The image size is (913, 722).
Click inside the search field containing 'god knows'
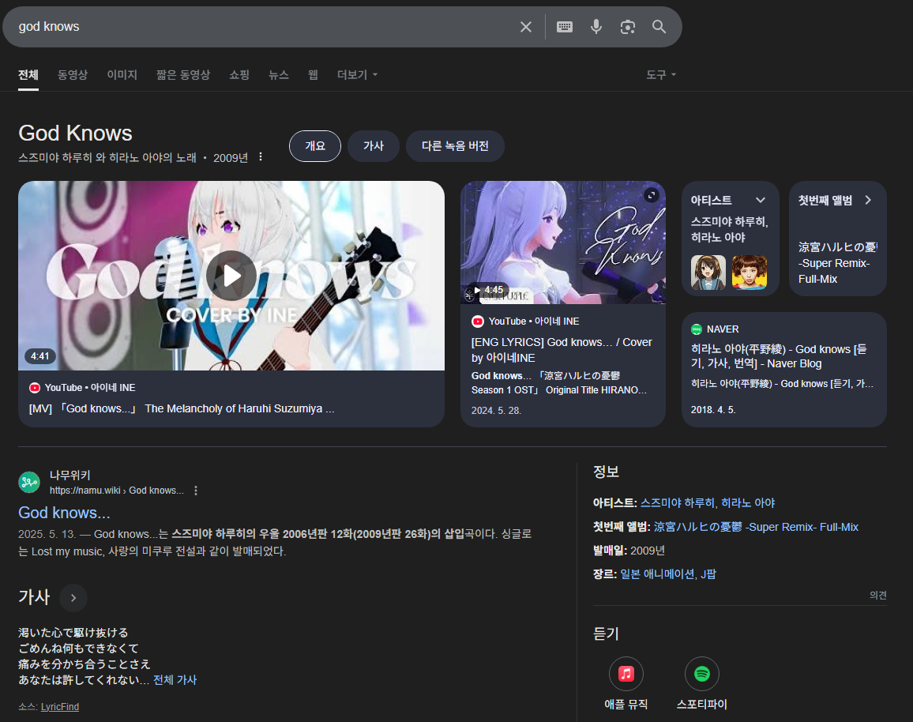(261, 27)
